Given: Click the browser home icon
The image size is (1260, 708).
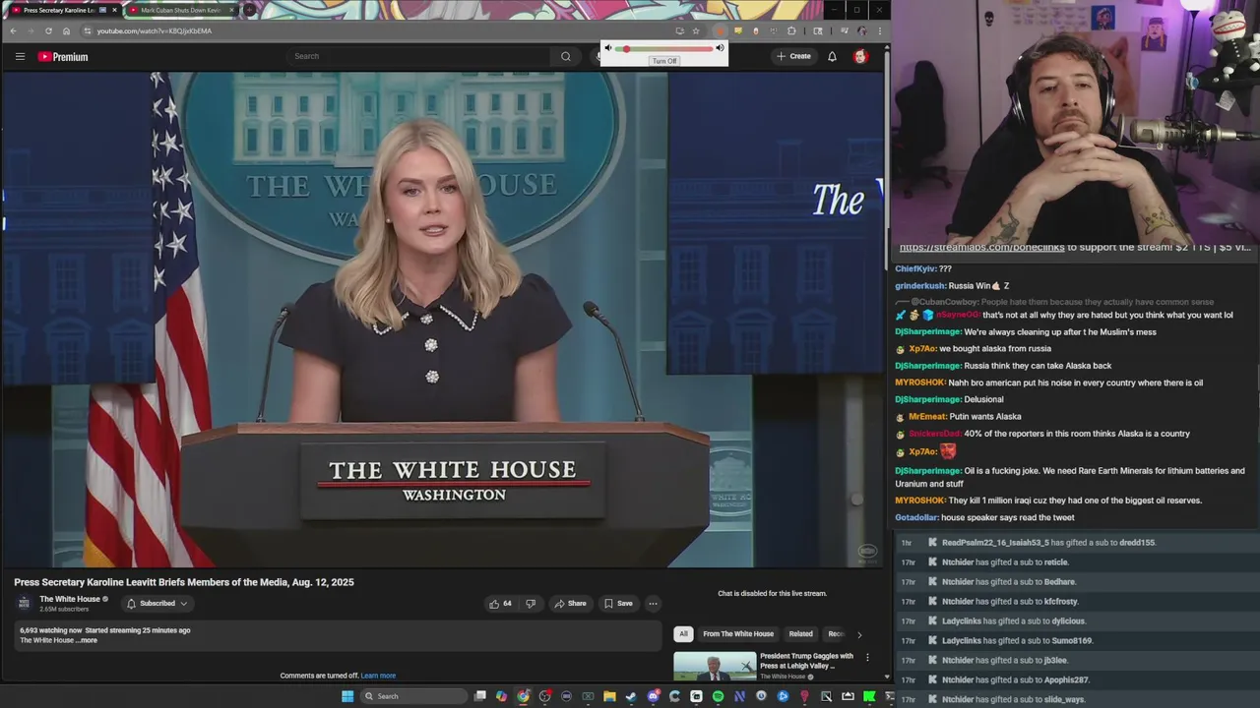Looking at the screenshot, I should tap(66, 30).
